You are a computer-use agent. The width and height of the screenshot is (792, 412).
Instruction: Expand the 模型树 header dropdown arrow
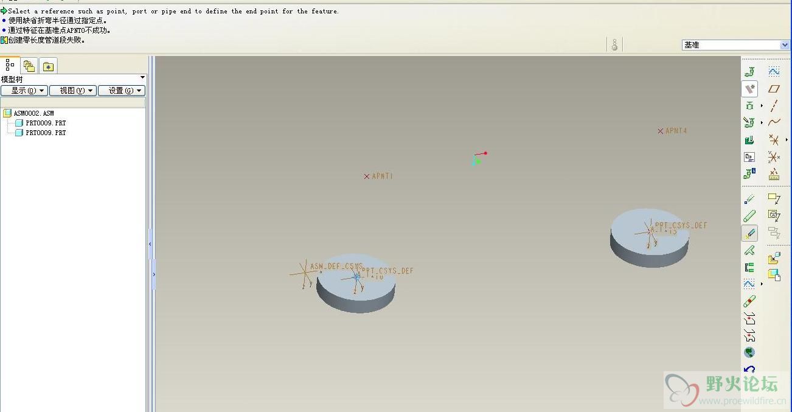point(142,78)
